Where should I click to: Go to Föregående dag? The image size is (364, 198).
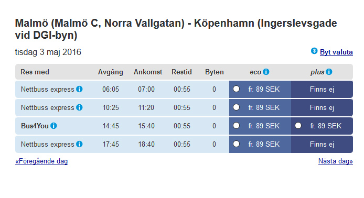click(41, 161)
